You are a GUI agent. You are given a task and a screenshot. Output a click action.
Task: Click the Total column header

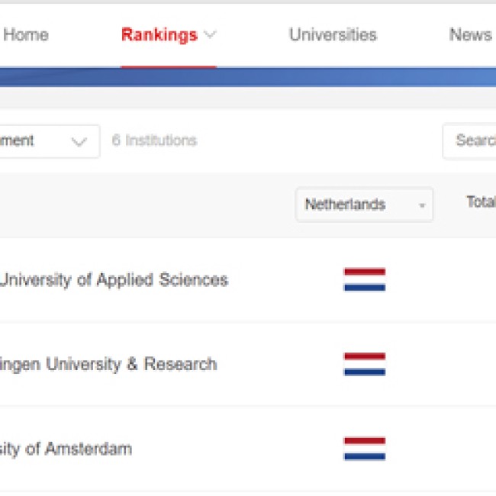pos(482,201)
